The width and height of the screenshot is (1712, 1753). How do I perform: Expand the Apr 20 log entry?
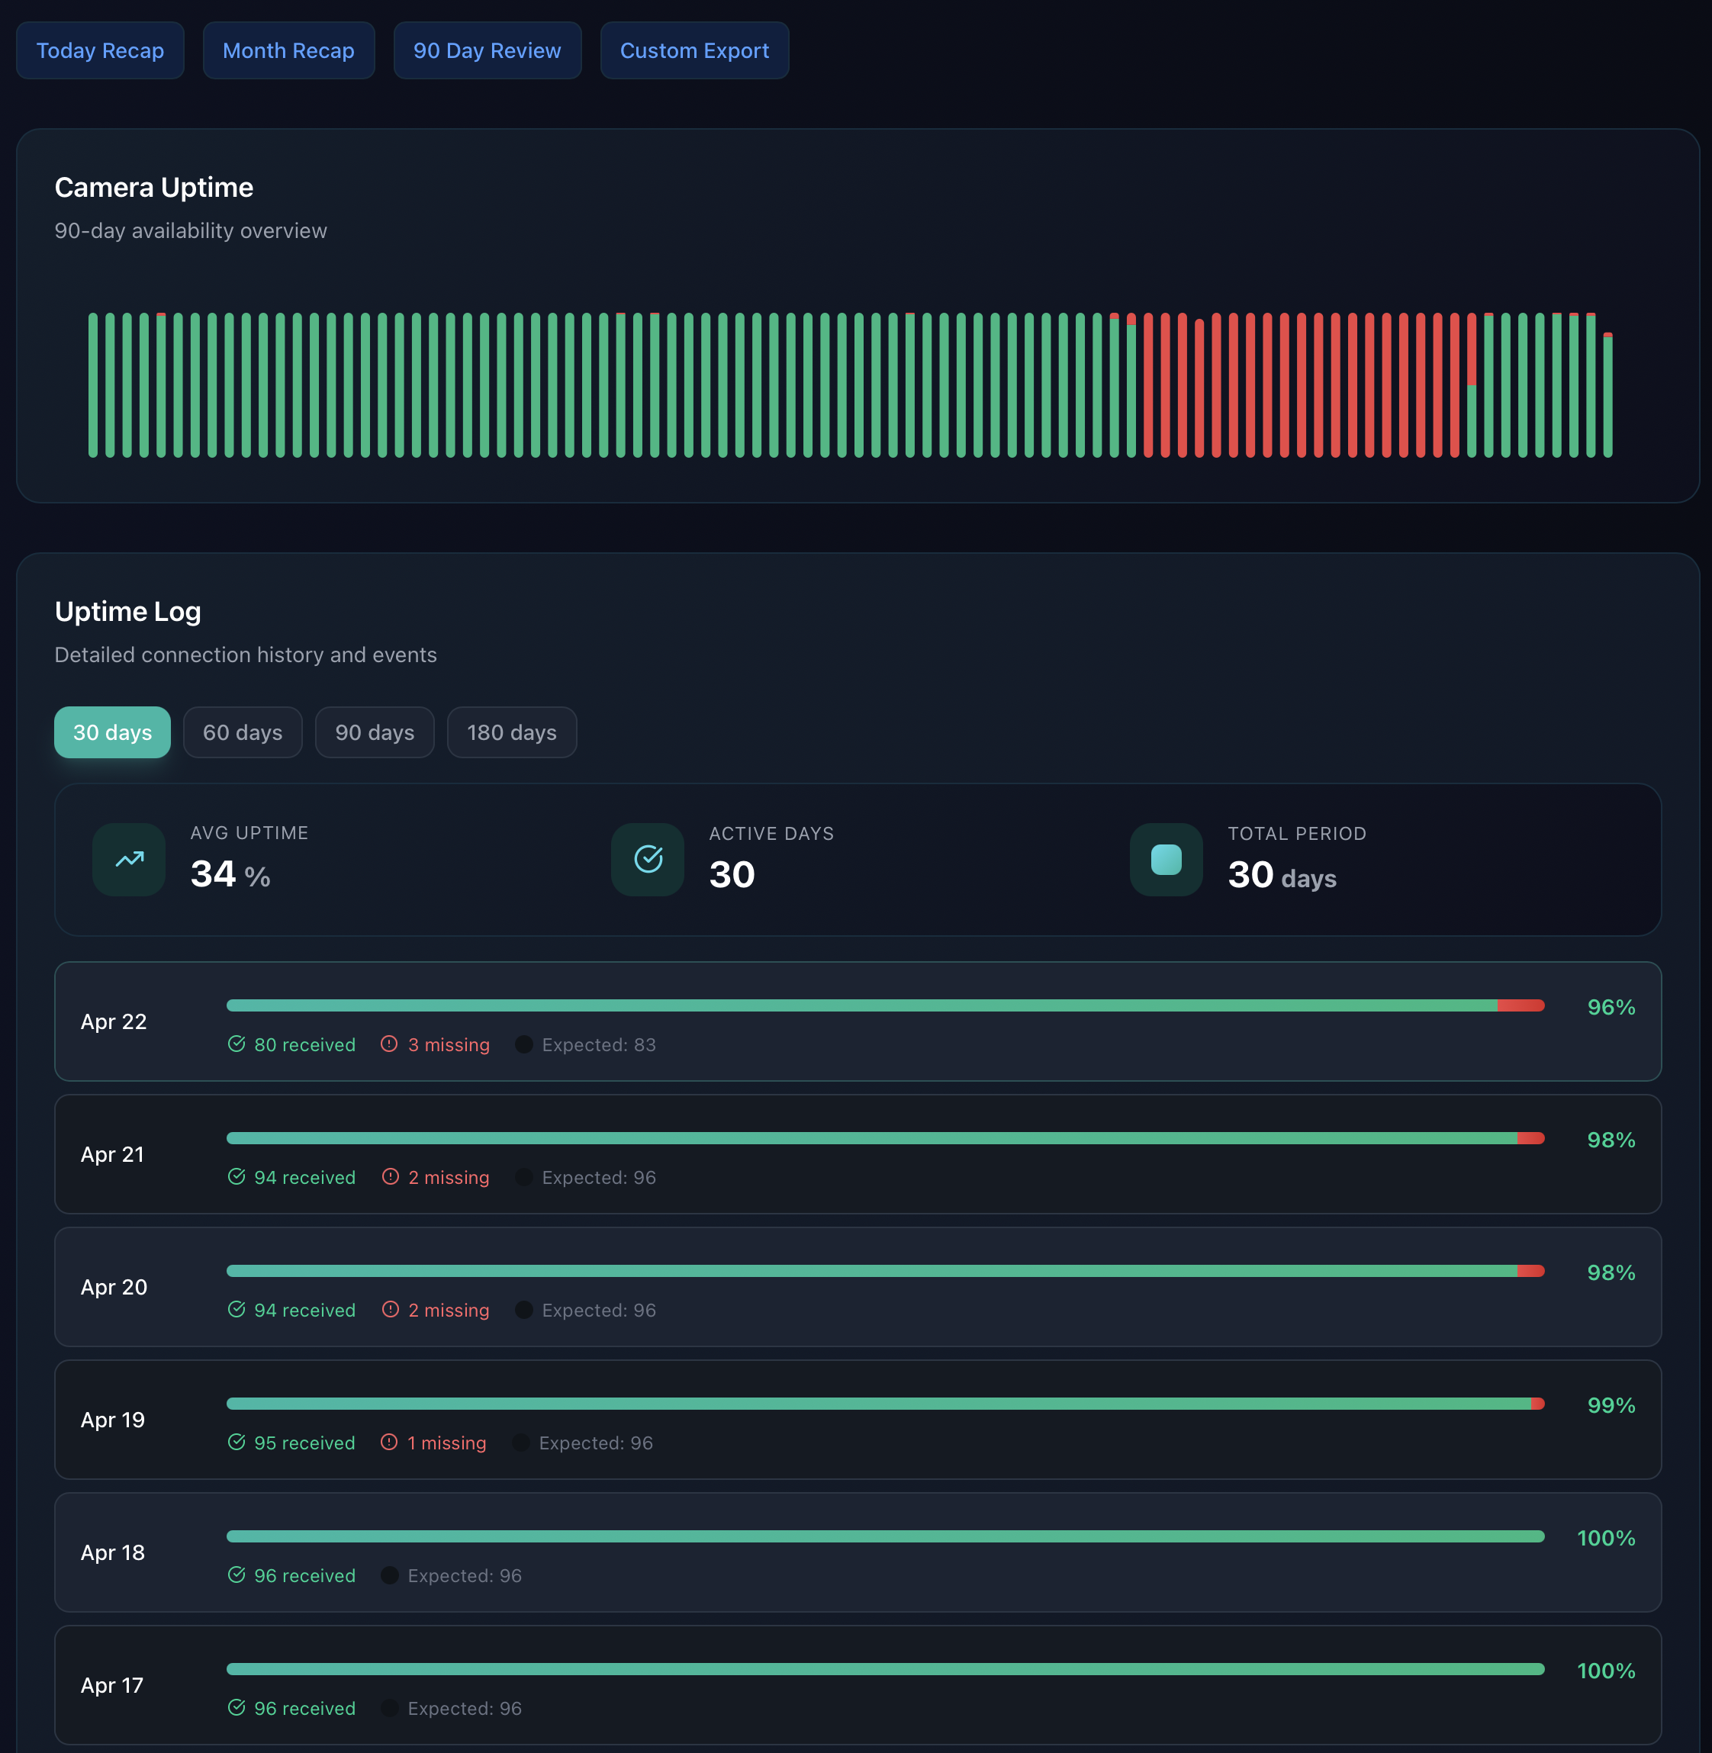[856, 1288]
